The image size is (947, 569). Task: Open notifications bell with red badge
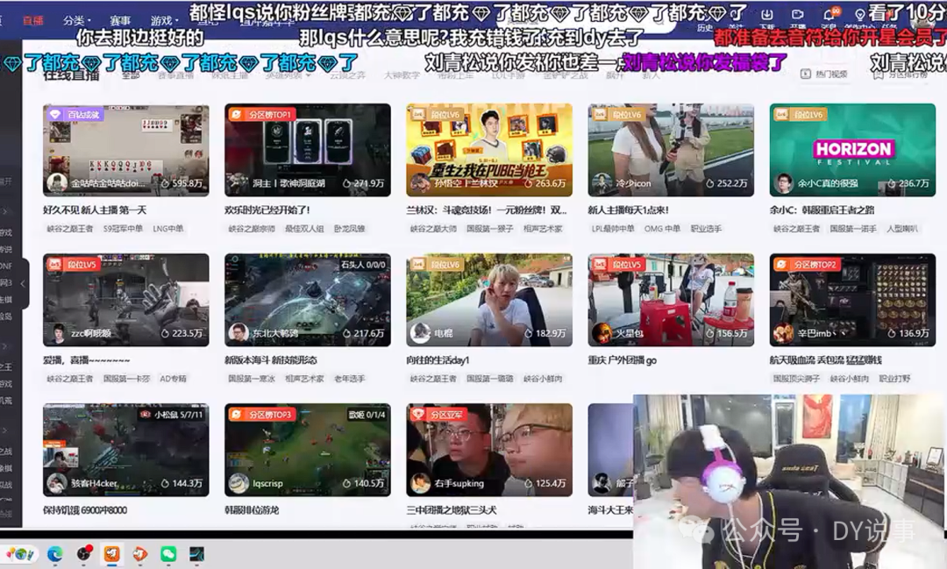pyautogui.click(x=830, y=15)
